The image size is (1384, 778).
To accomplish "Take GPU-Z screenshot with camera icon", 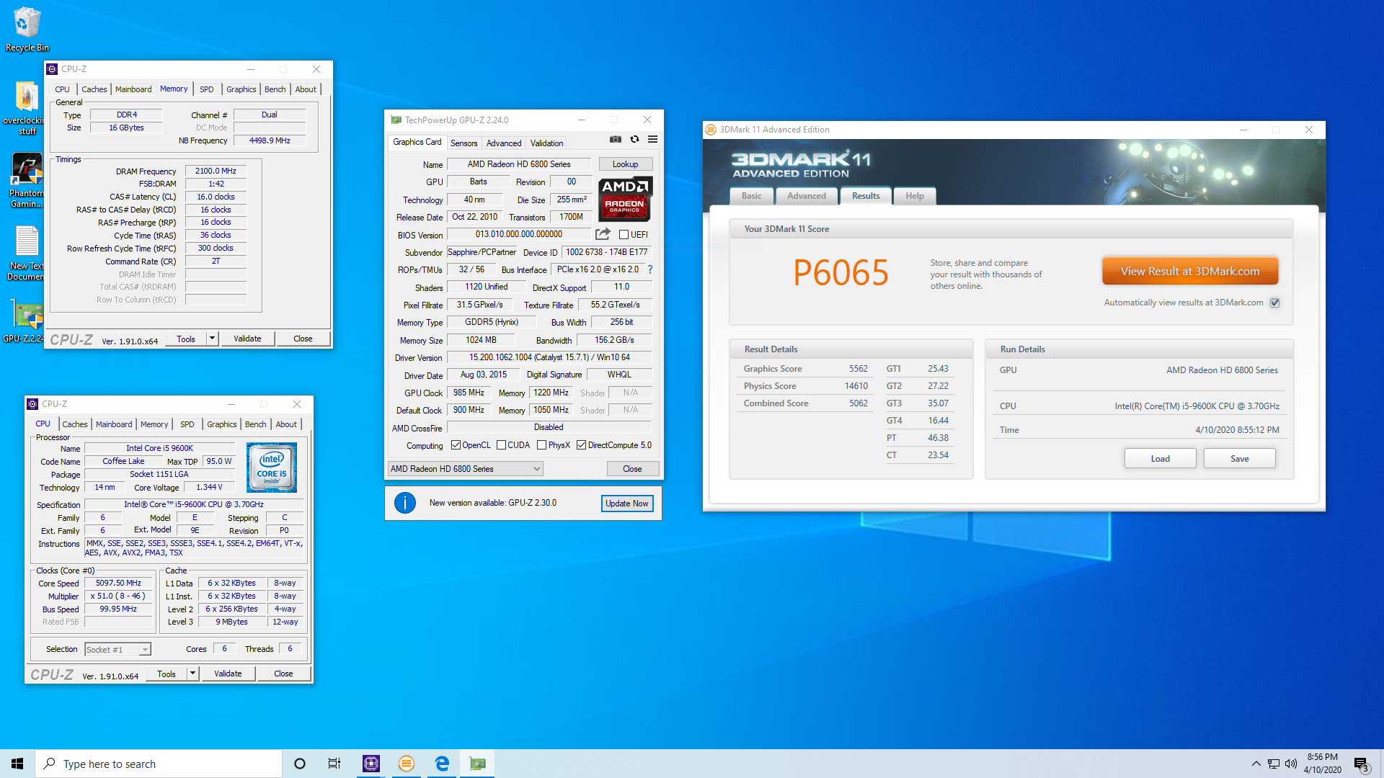I will pos(615,140).
